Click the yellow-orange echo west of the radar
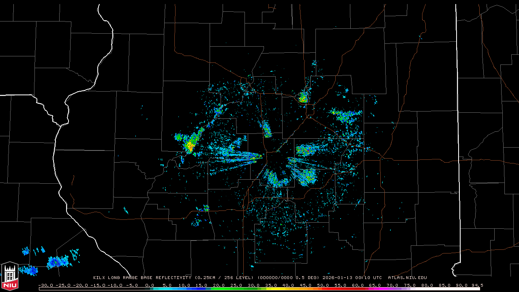The image size is (519, 292). (x=190, y=146)
